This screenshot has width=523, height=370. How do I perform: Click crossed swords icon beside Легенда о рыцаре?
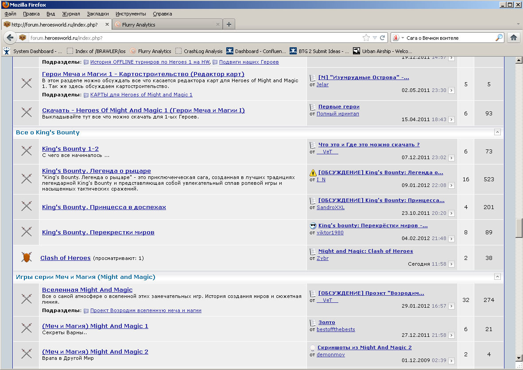pos(27,179)
